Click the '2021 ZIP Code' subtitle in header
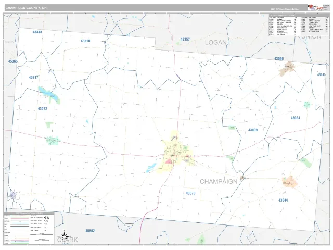333x250 pixels. 285,9
